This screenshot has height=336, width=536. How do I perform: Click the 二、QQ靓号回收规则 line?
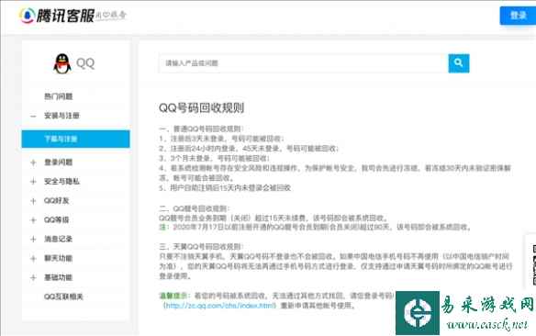195,208
